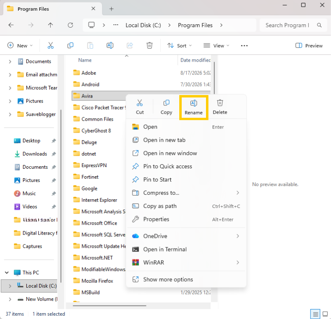Expand the Local Disk (C:) tree node

[x=10, y=286]
